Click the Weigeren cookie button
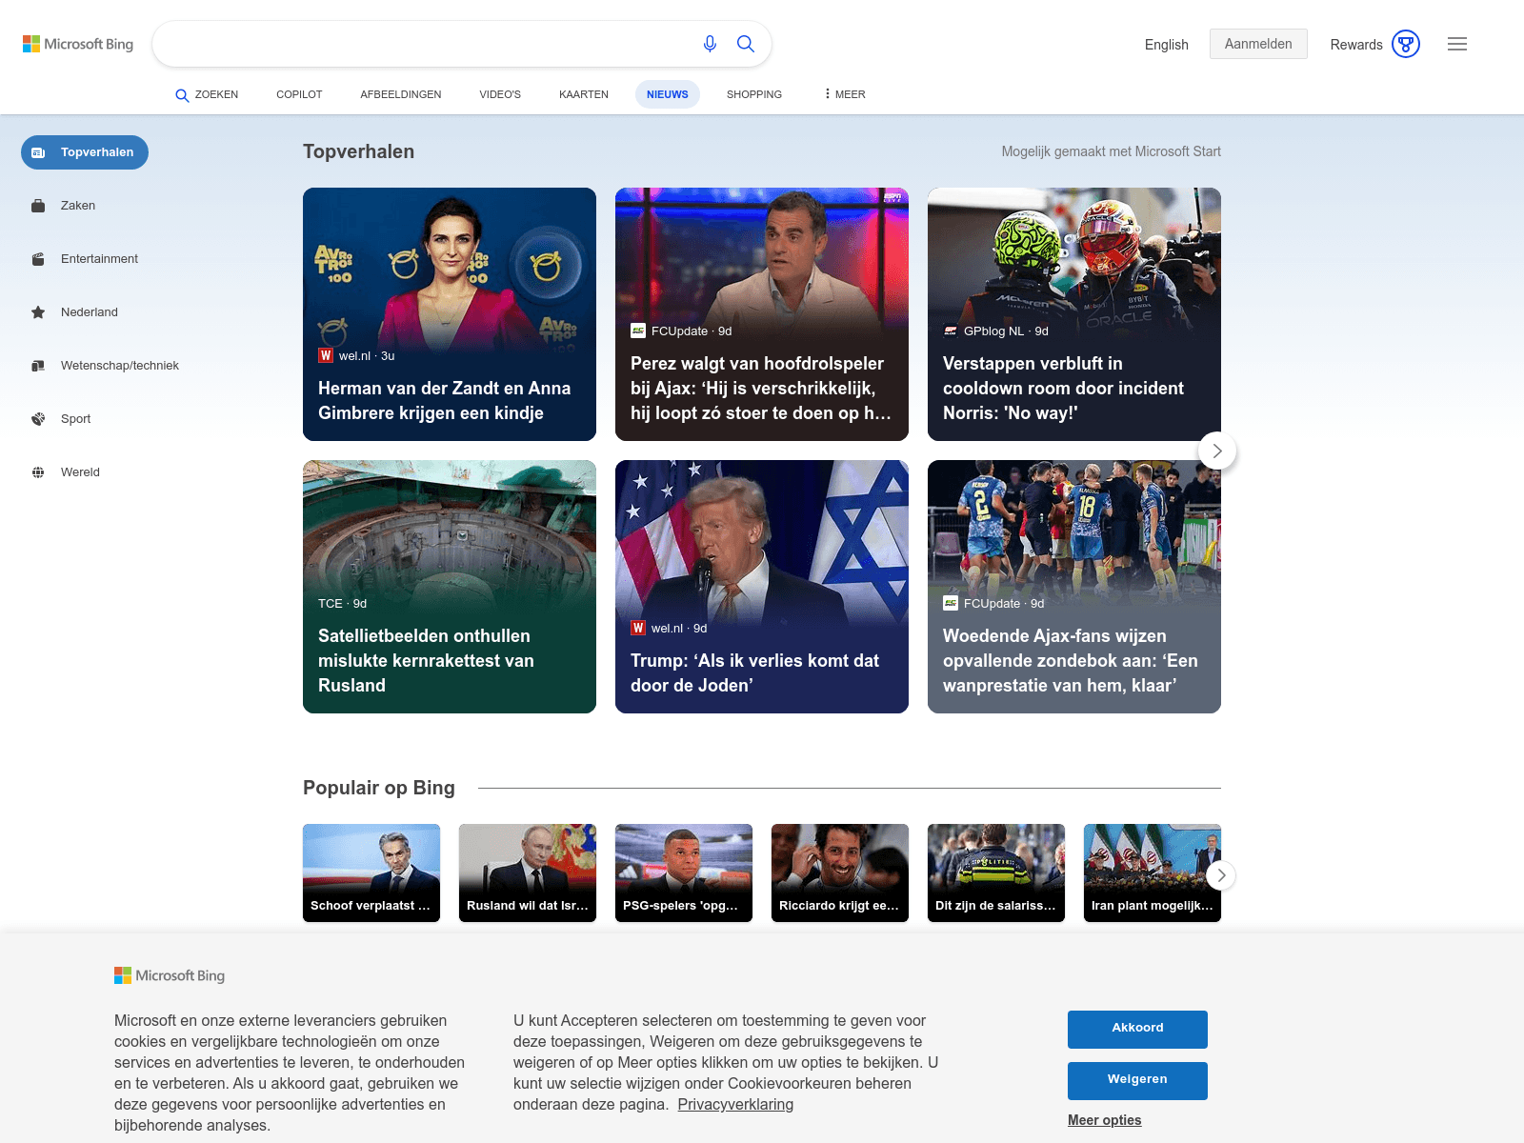 pos(1137,1080)
